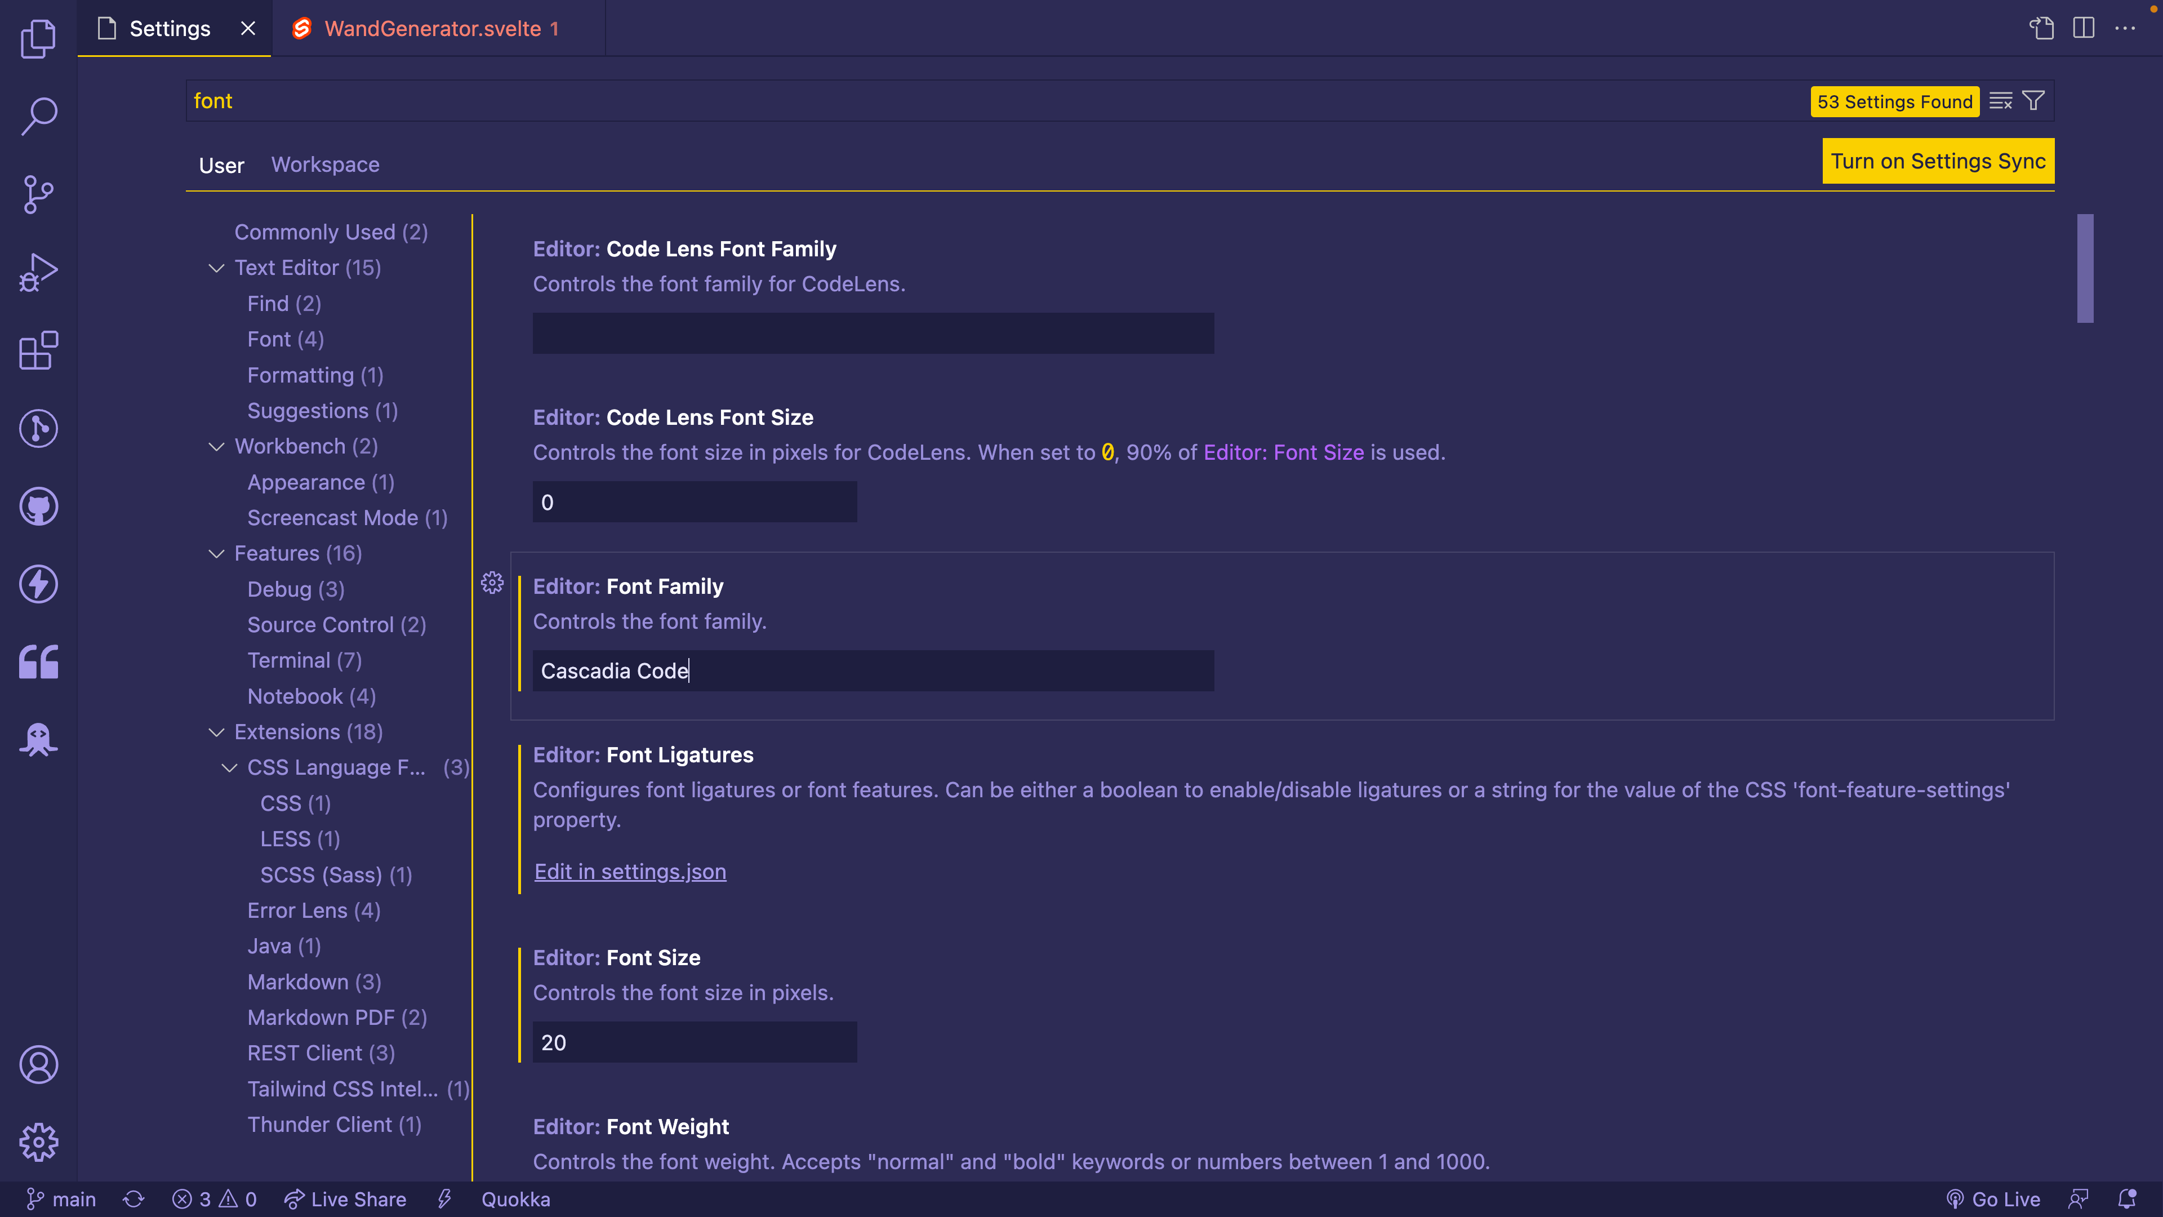Viewport: 2163px width, 1217px height.
Task: Select Formatting (1) in settings tree
Action: pyautogui.click(x=315, y=375)
